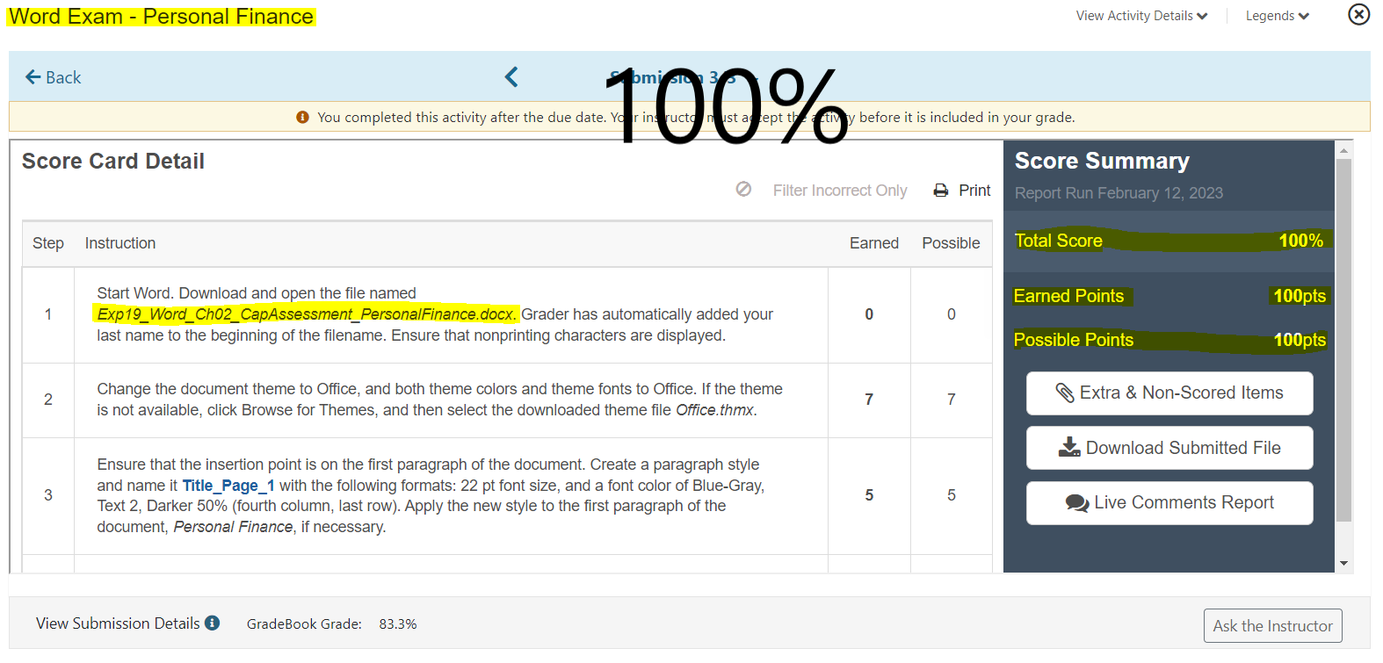Screen dimensions: 1383x663
Task: Click the Filter Incorrect Only circle-slash icon
Action: pos(743,190)
